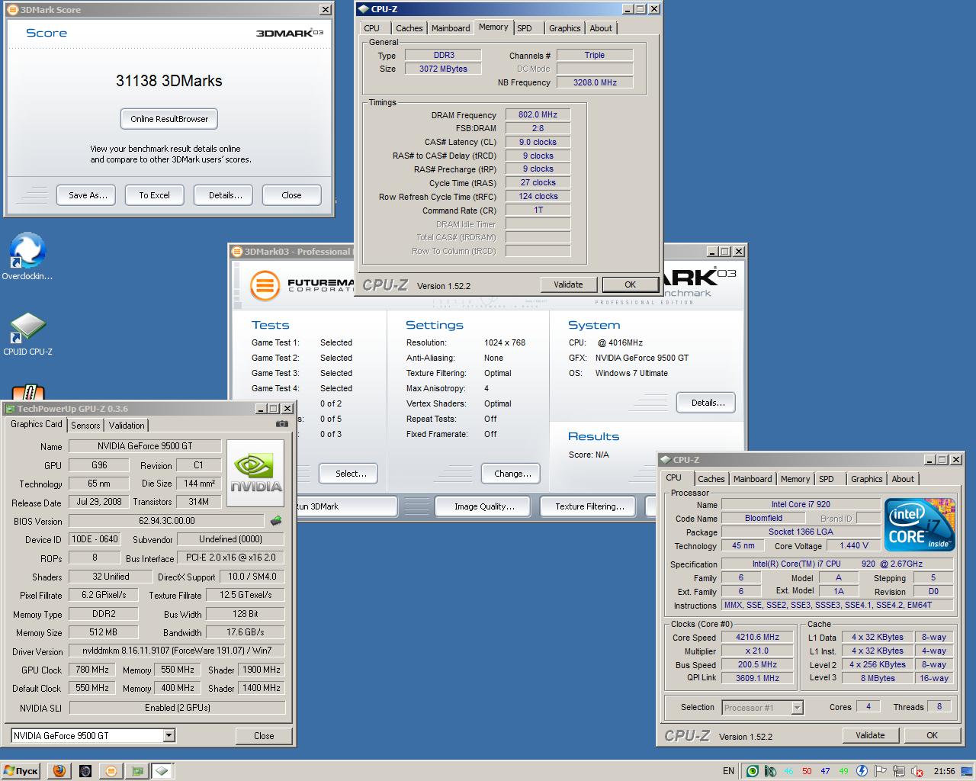The image size is (976, 781).
Task: Click the 21:56 clock in the taskbar
Action: [x=944, y=771]
